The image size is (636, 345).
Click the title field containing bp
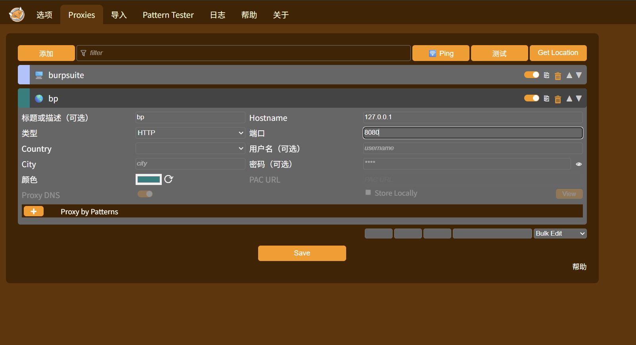pyautogui.click(x=190, y=117)
